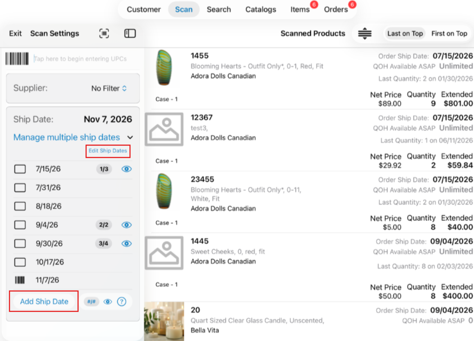Collapse the Manage multiple ship dates chevron
The image size is (474, 341).
pos(130,137)
